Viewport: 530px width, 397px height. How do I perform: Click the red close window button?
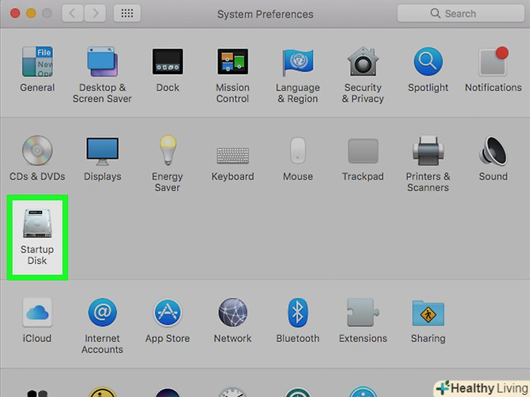(15, 14)
